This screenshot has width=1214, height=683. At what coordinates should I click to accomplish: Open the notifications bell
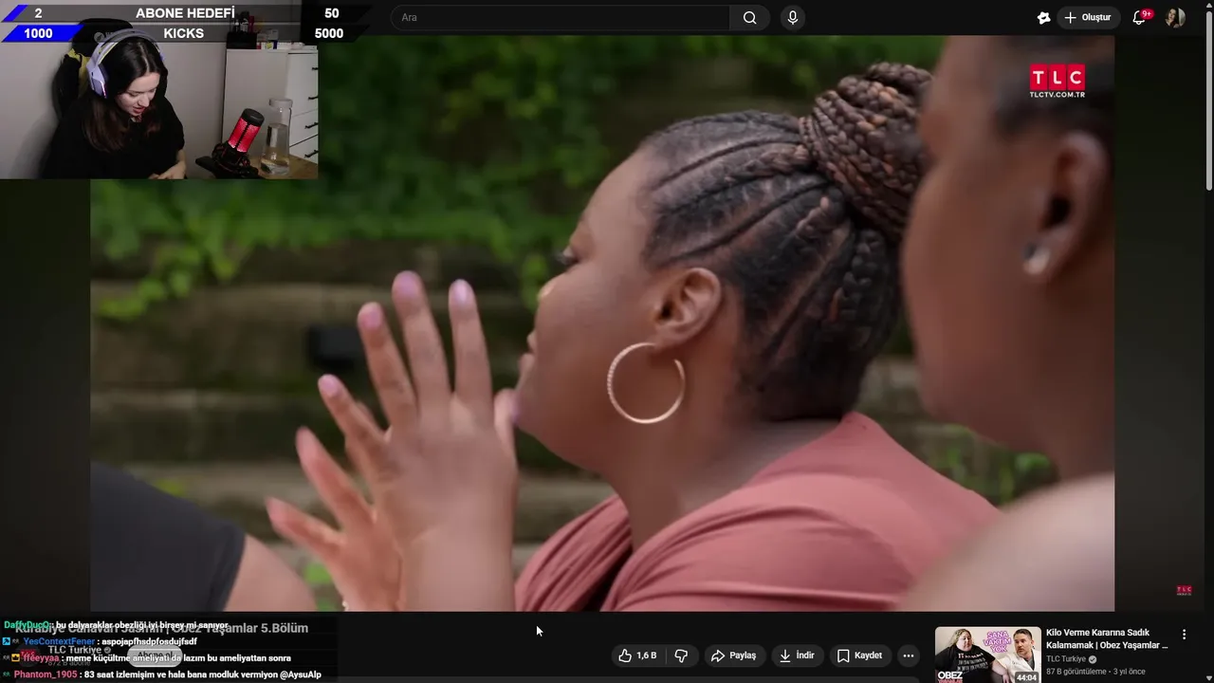[x=1140, y=17]
